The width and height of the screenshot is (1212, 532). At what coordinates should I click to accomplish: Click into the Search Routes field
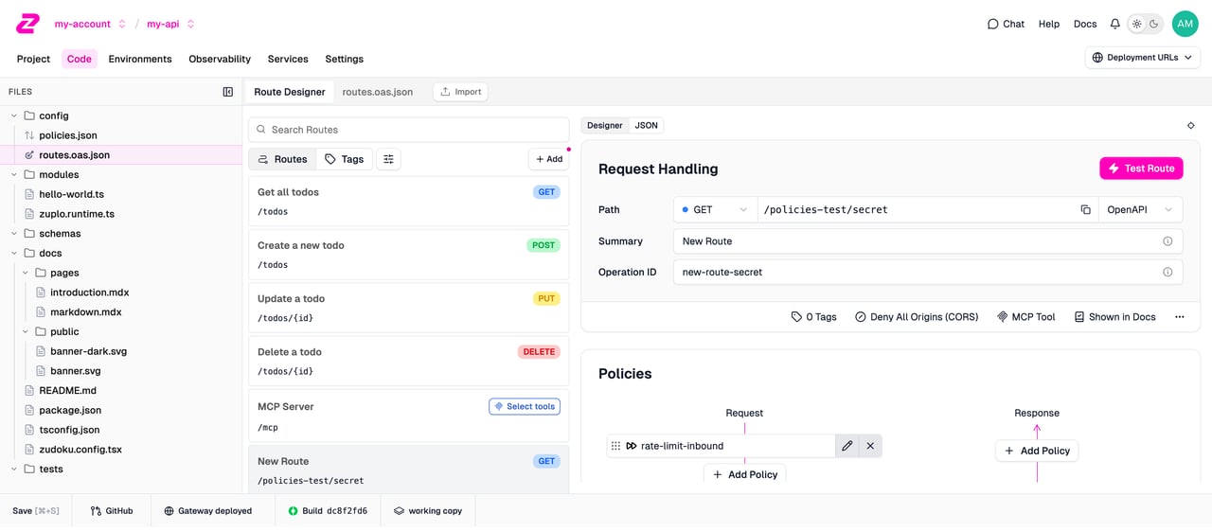pos(409,130)
